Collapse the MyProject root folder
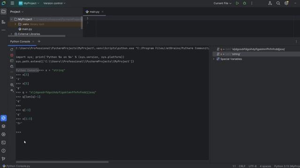Screen dimensions: 300x168 point(11,19)
